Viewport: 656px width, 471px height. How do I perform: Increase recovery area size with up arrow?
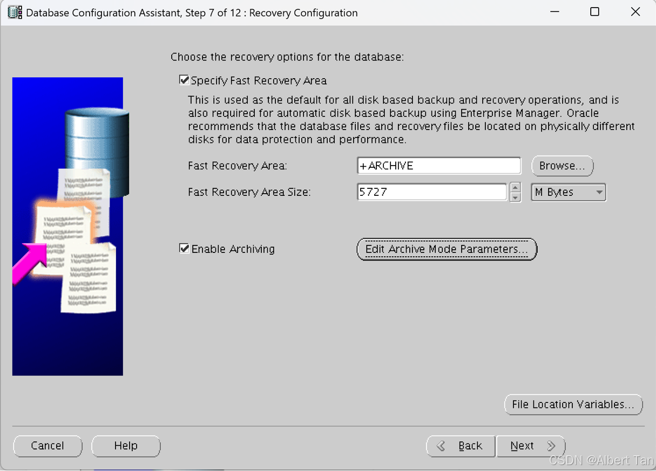pyautogui.click(x=515, y=187)
